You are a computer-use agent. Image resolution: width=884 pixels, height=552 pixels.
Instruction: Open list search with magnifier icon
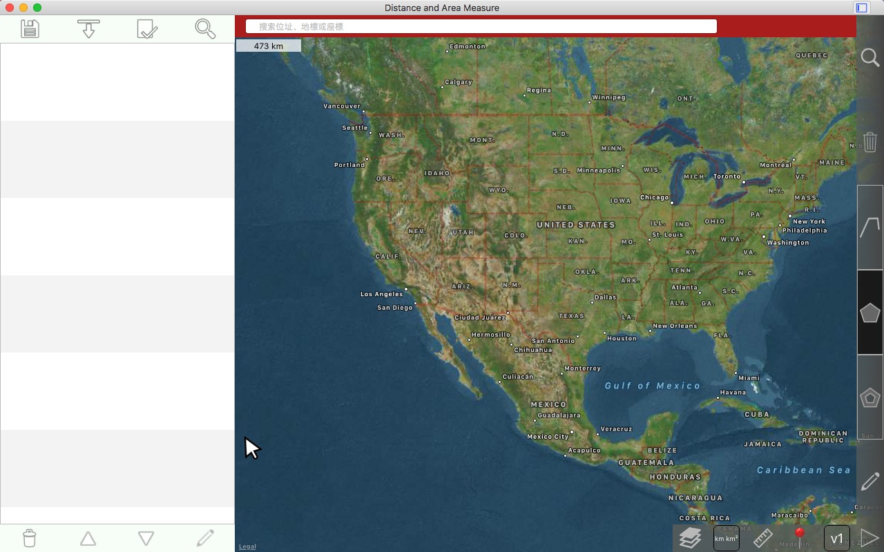click(x=205, y=28)
